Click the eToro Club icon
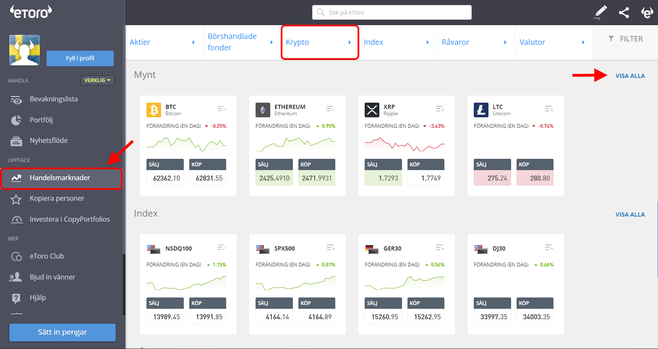This screenshot has width=658, height=349. pyautogui.click(x=16, y=256)
